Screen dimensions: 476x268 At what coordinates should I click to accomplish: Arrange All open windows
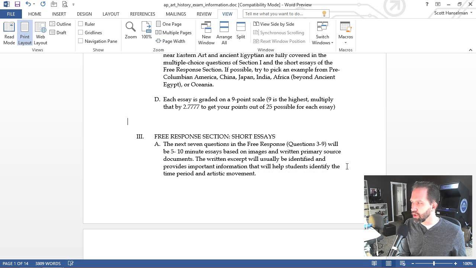[224, 33]
